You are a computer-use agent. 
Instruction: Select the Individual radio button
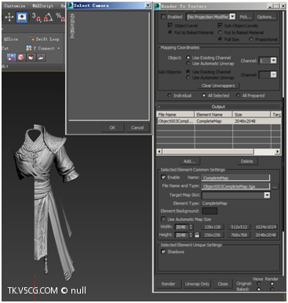coord(170,95)
